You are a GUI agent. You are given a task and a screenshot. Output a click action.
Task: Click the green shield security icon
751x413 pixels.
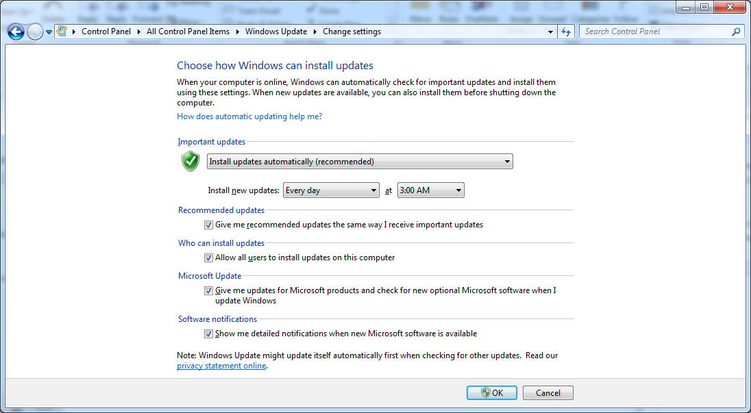(x=190, y=162)
